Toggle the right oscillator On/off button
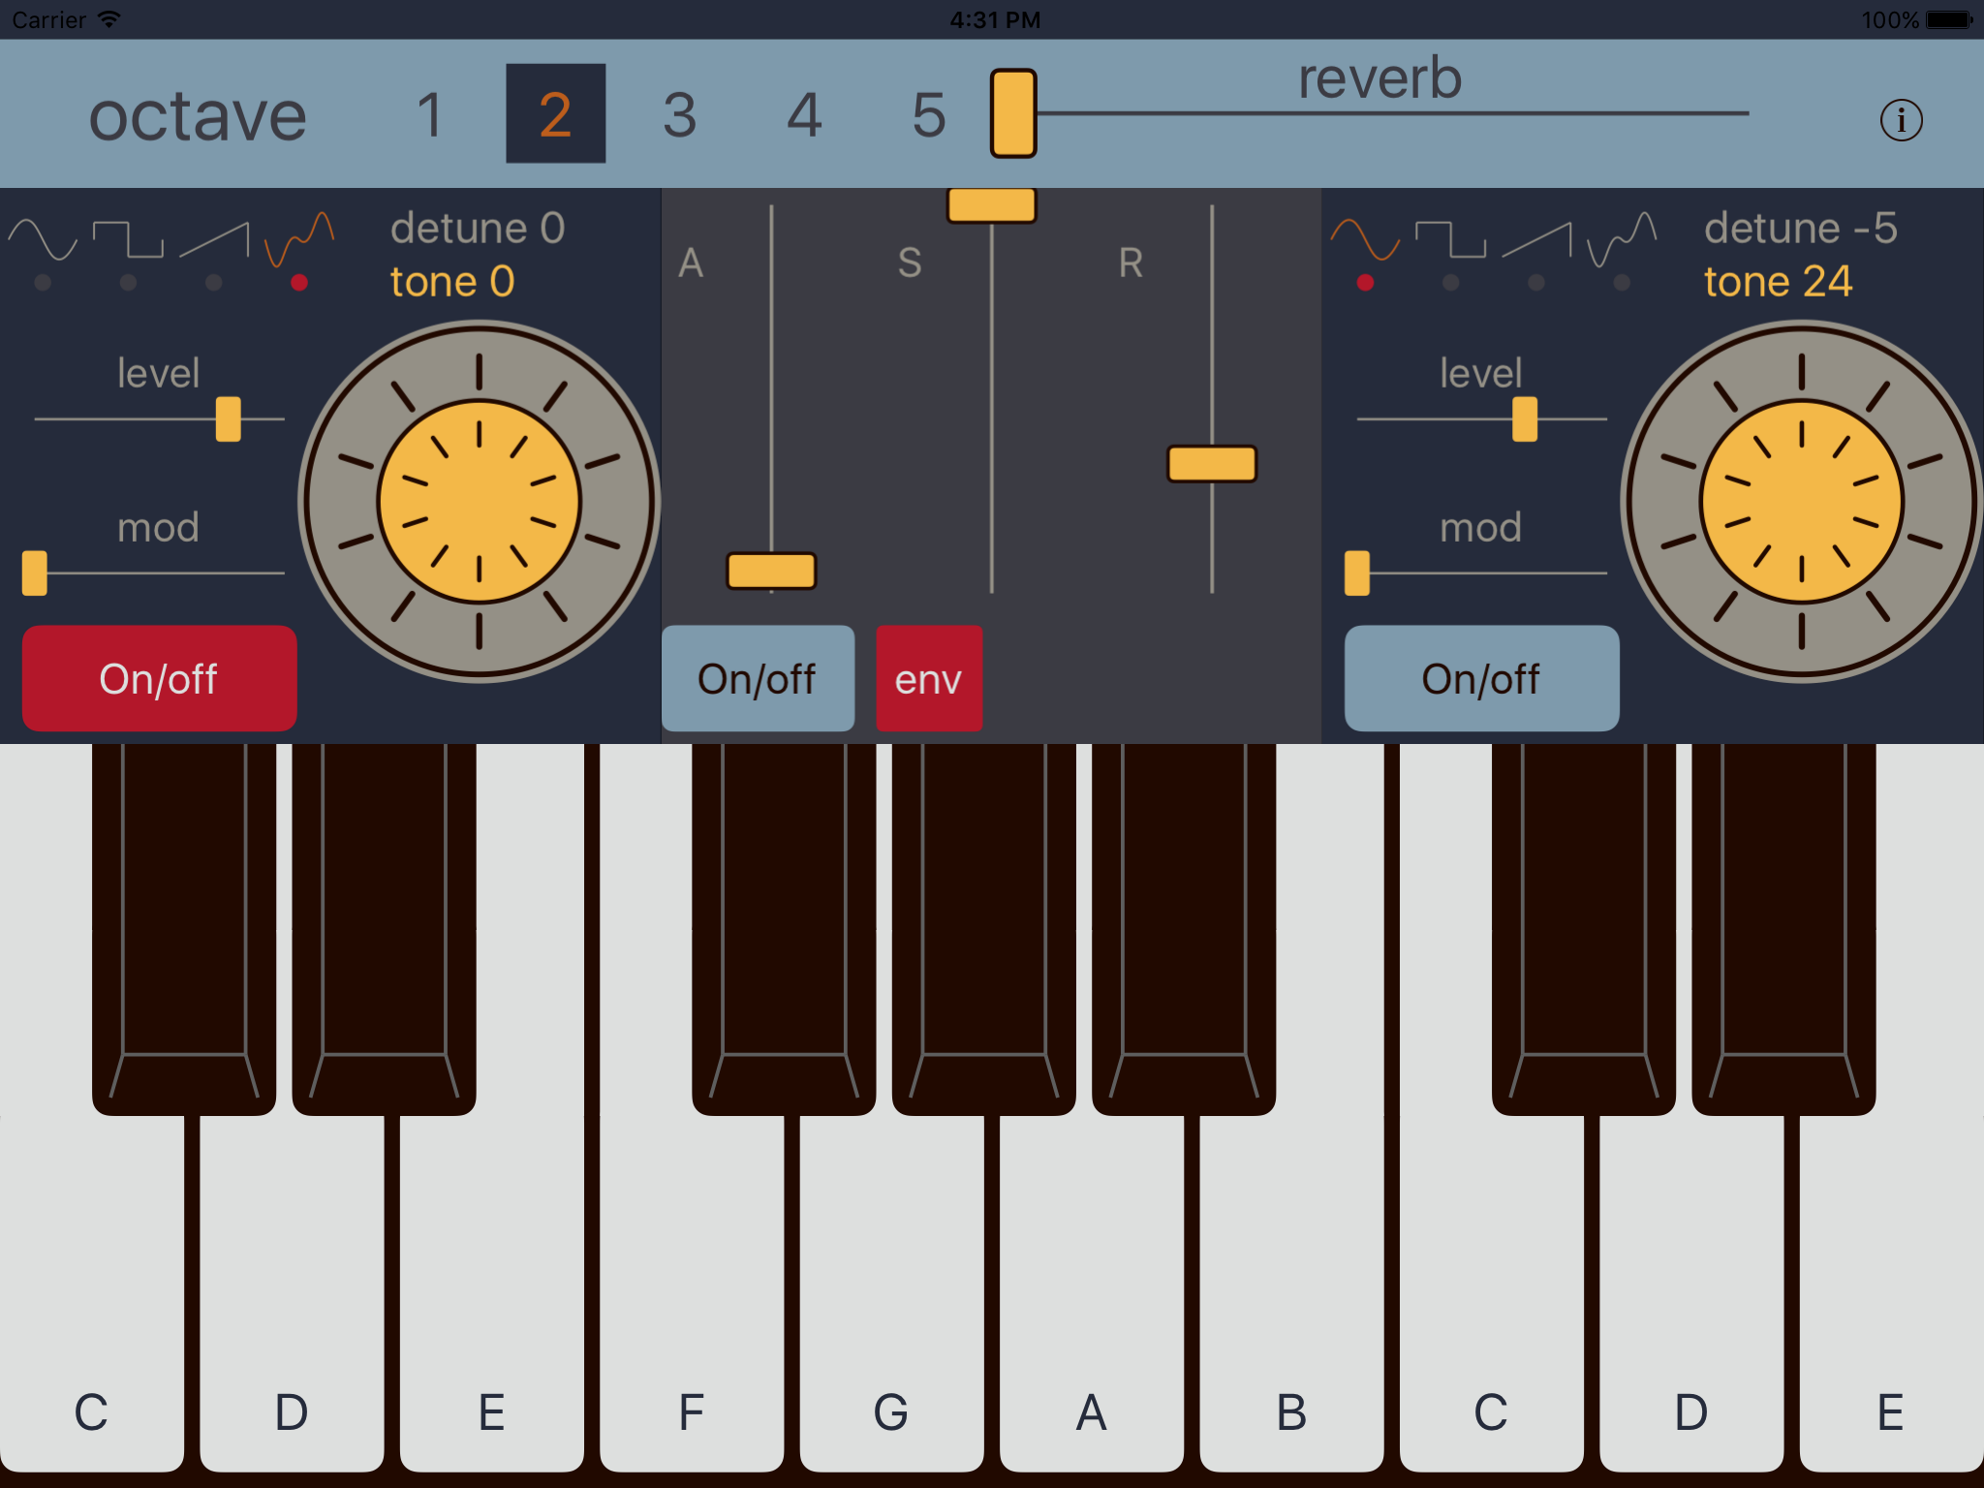1984x1488 pixels. pyautogui.click(x=1481, y=678)
